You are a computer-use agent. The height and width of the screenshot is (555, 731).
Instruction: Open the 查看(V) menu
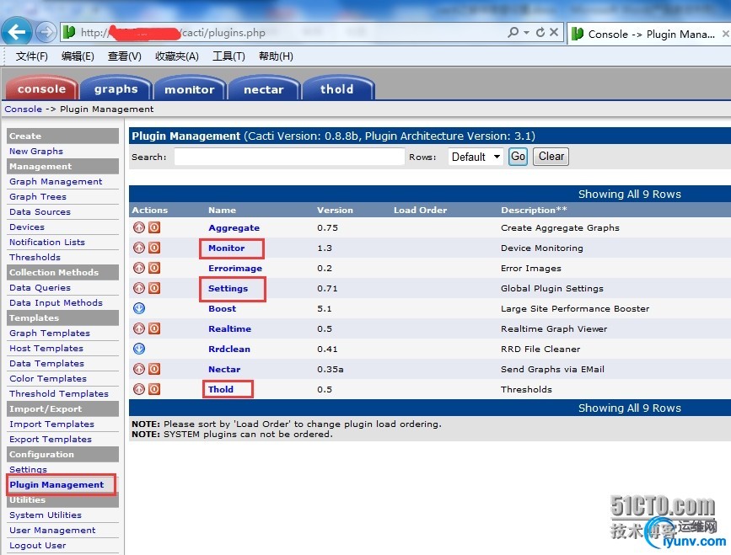click(x=125, y=56)
